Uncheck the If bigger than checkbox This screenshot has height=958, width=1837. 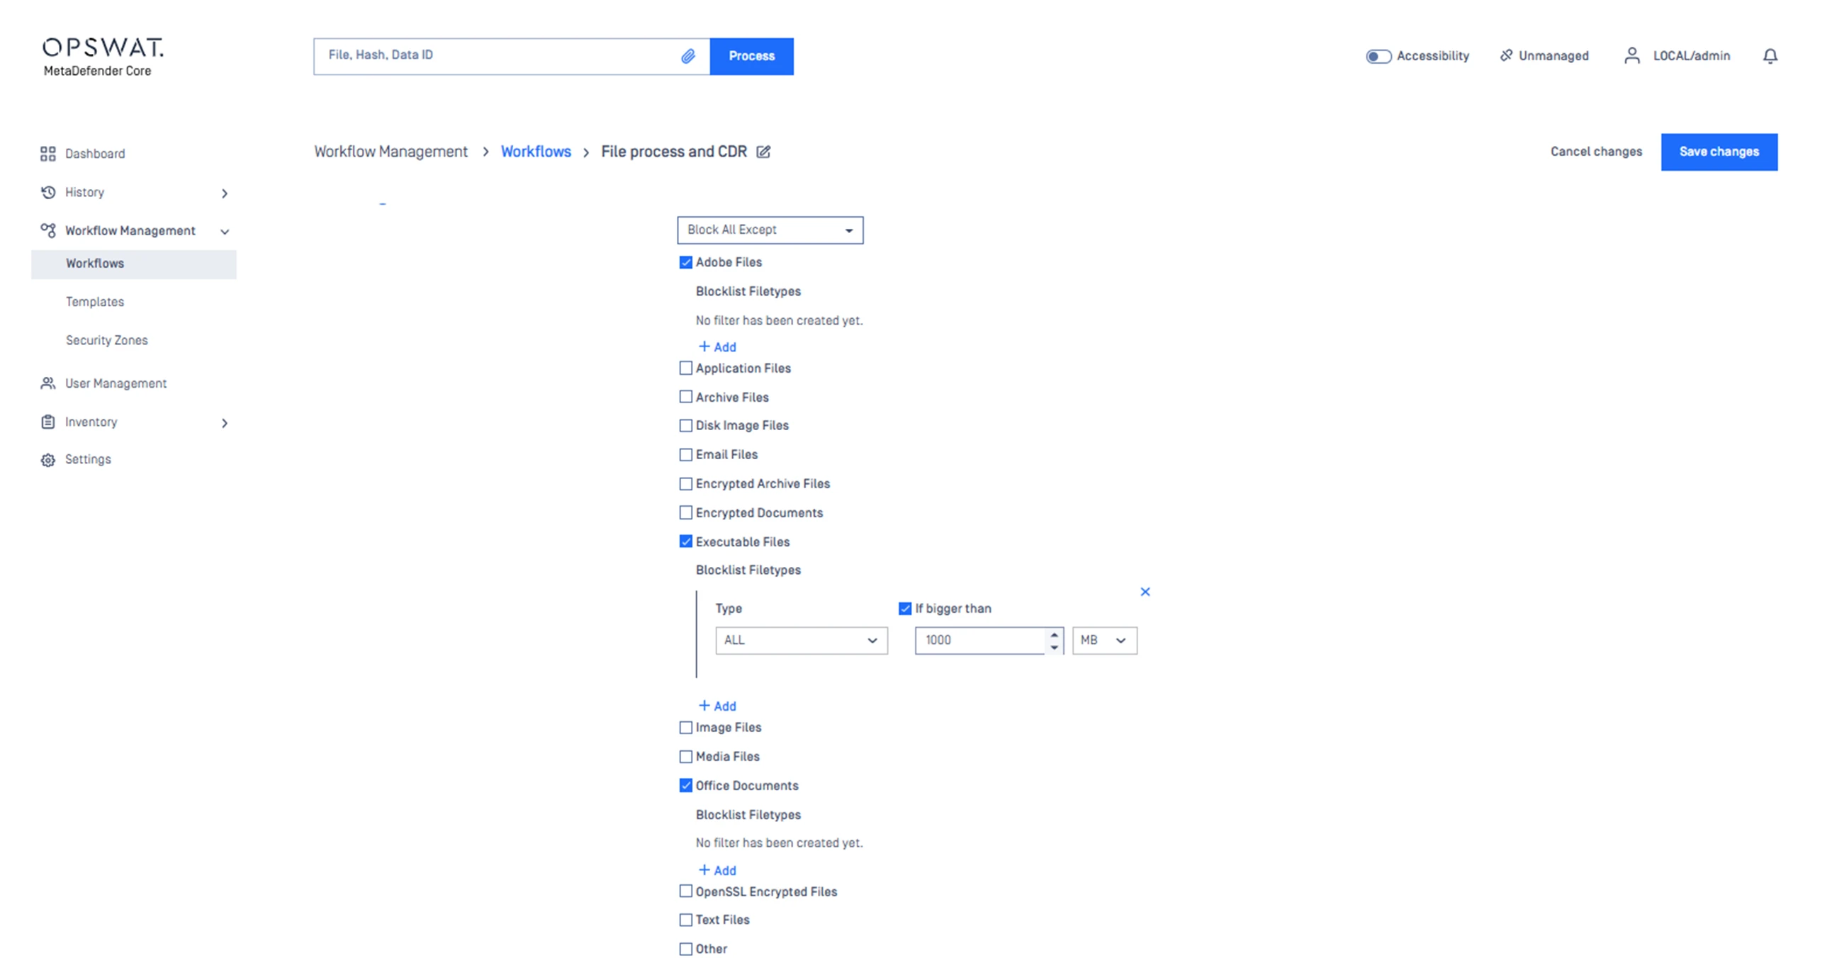coord(904,609)
